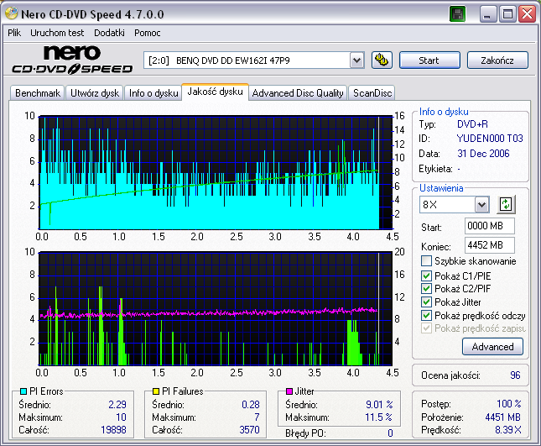The height and width of the screenshot is (446, 541).
Task: Click Jitter average 9.01 % value
Action: tap(379, 405)
